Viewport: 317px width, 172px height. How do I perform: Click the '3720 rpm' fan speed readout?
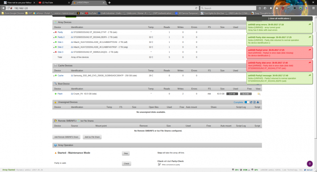click(246, 170)
